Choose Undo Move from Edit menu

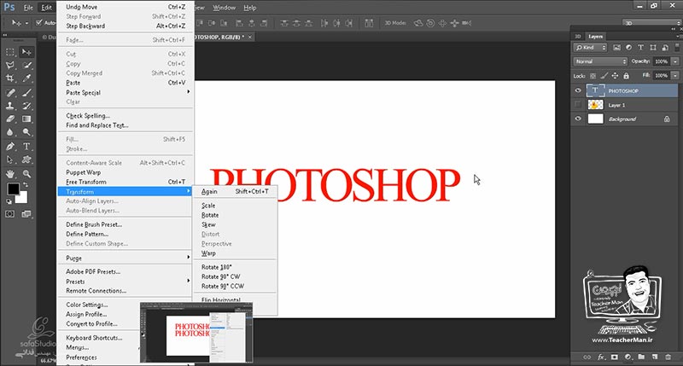[x=126, y=7]
